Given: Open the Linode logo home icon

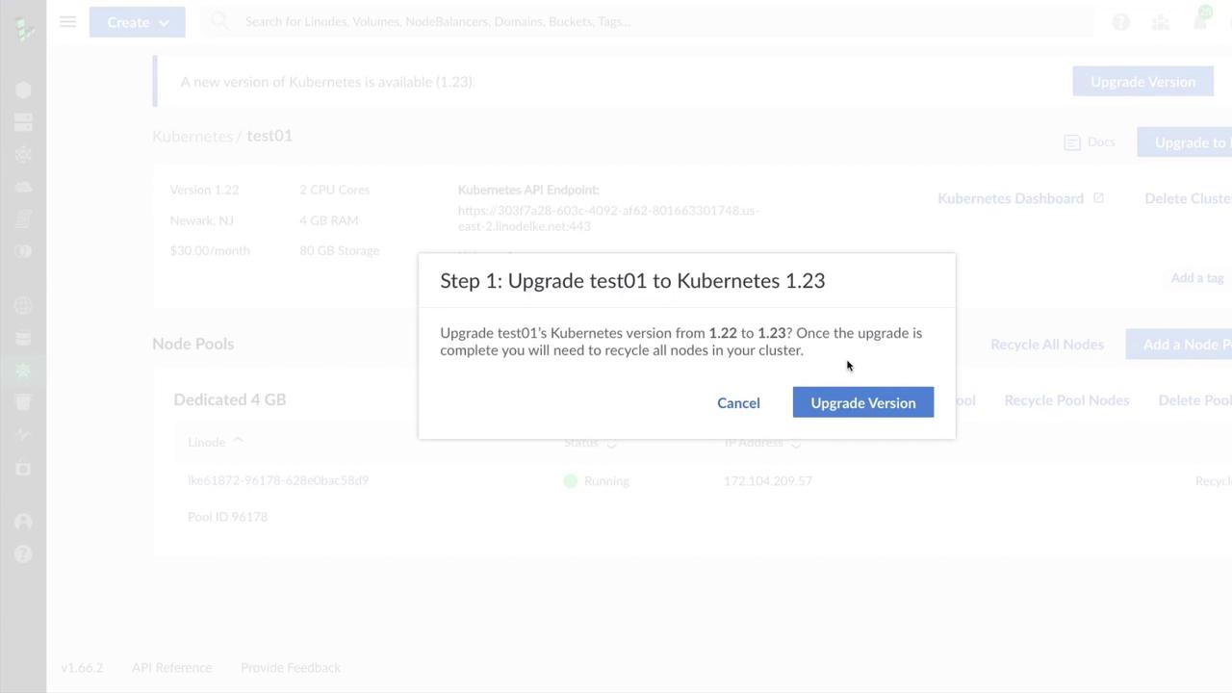Looking at the screenshot, I should [24, 29].
